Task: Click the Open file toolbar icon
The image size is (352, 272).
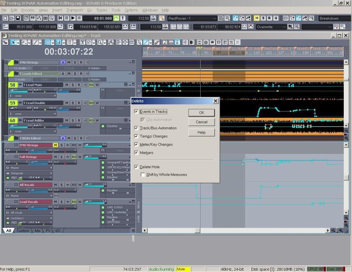Action: click(12, 18)
